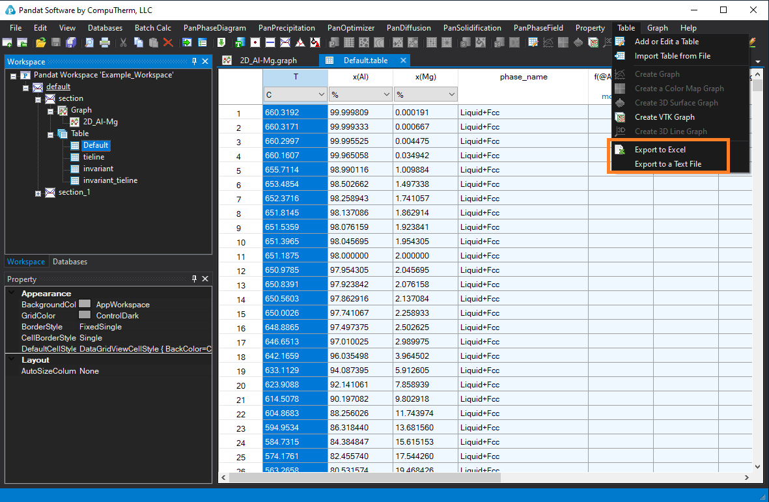The image size is (769, 502).
Task: Click the red X delete toolbar icon
Action: pyautogui.click(x=168, y=42)
